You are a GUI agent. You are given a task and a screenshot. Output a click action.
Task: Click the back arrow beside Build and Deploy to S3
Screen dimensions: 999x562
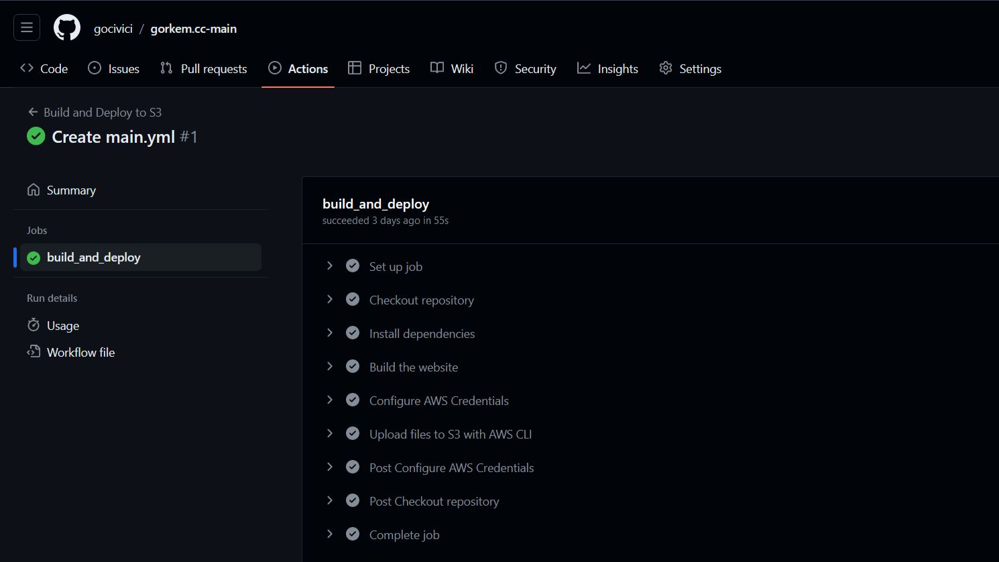coord(33,112)
